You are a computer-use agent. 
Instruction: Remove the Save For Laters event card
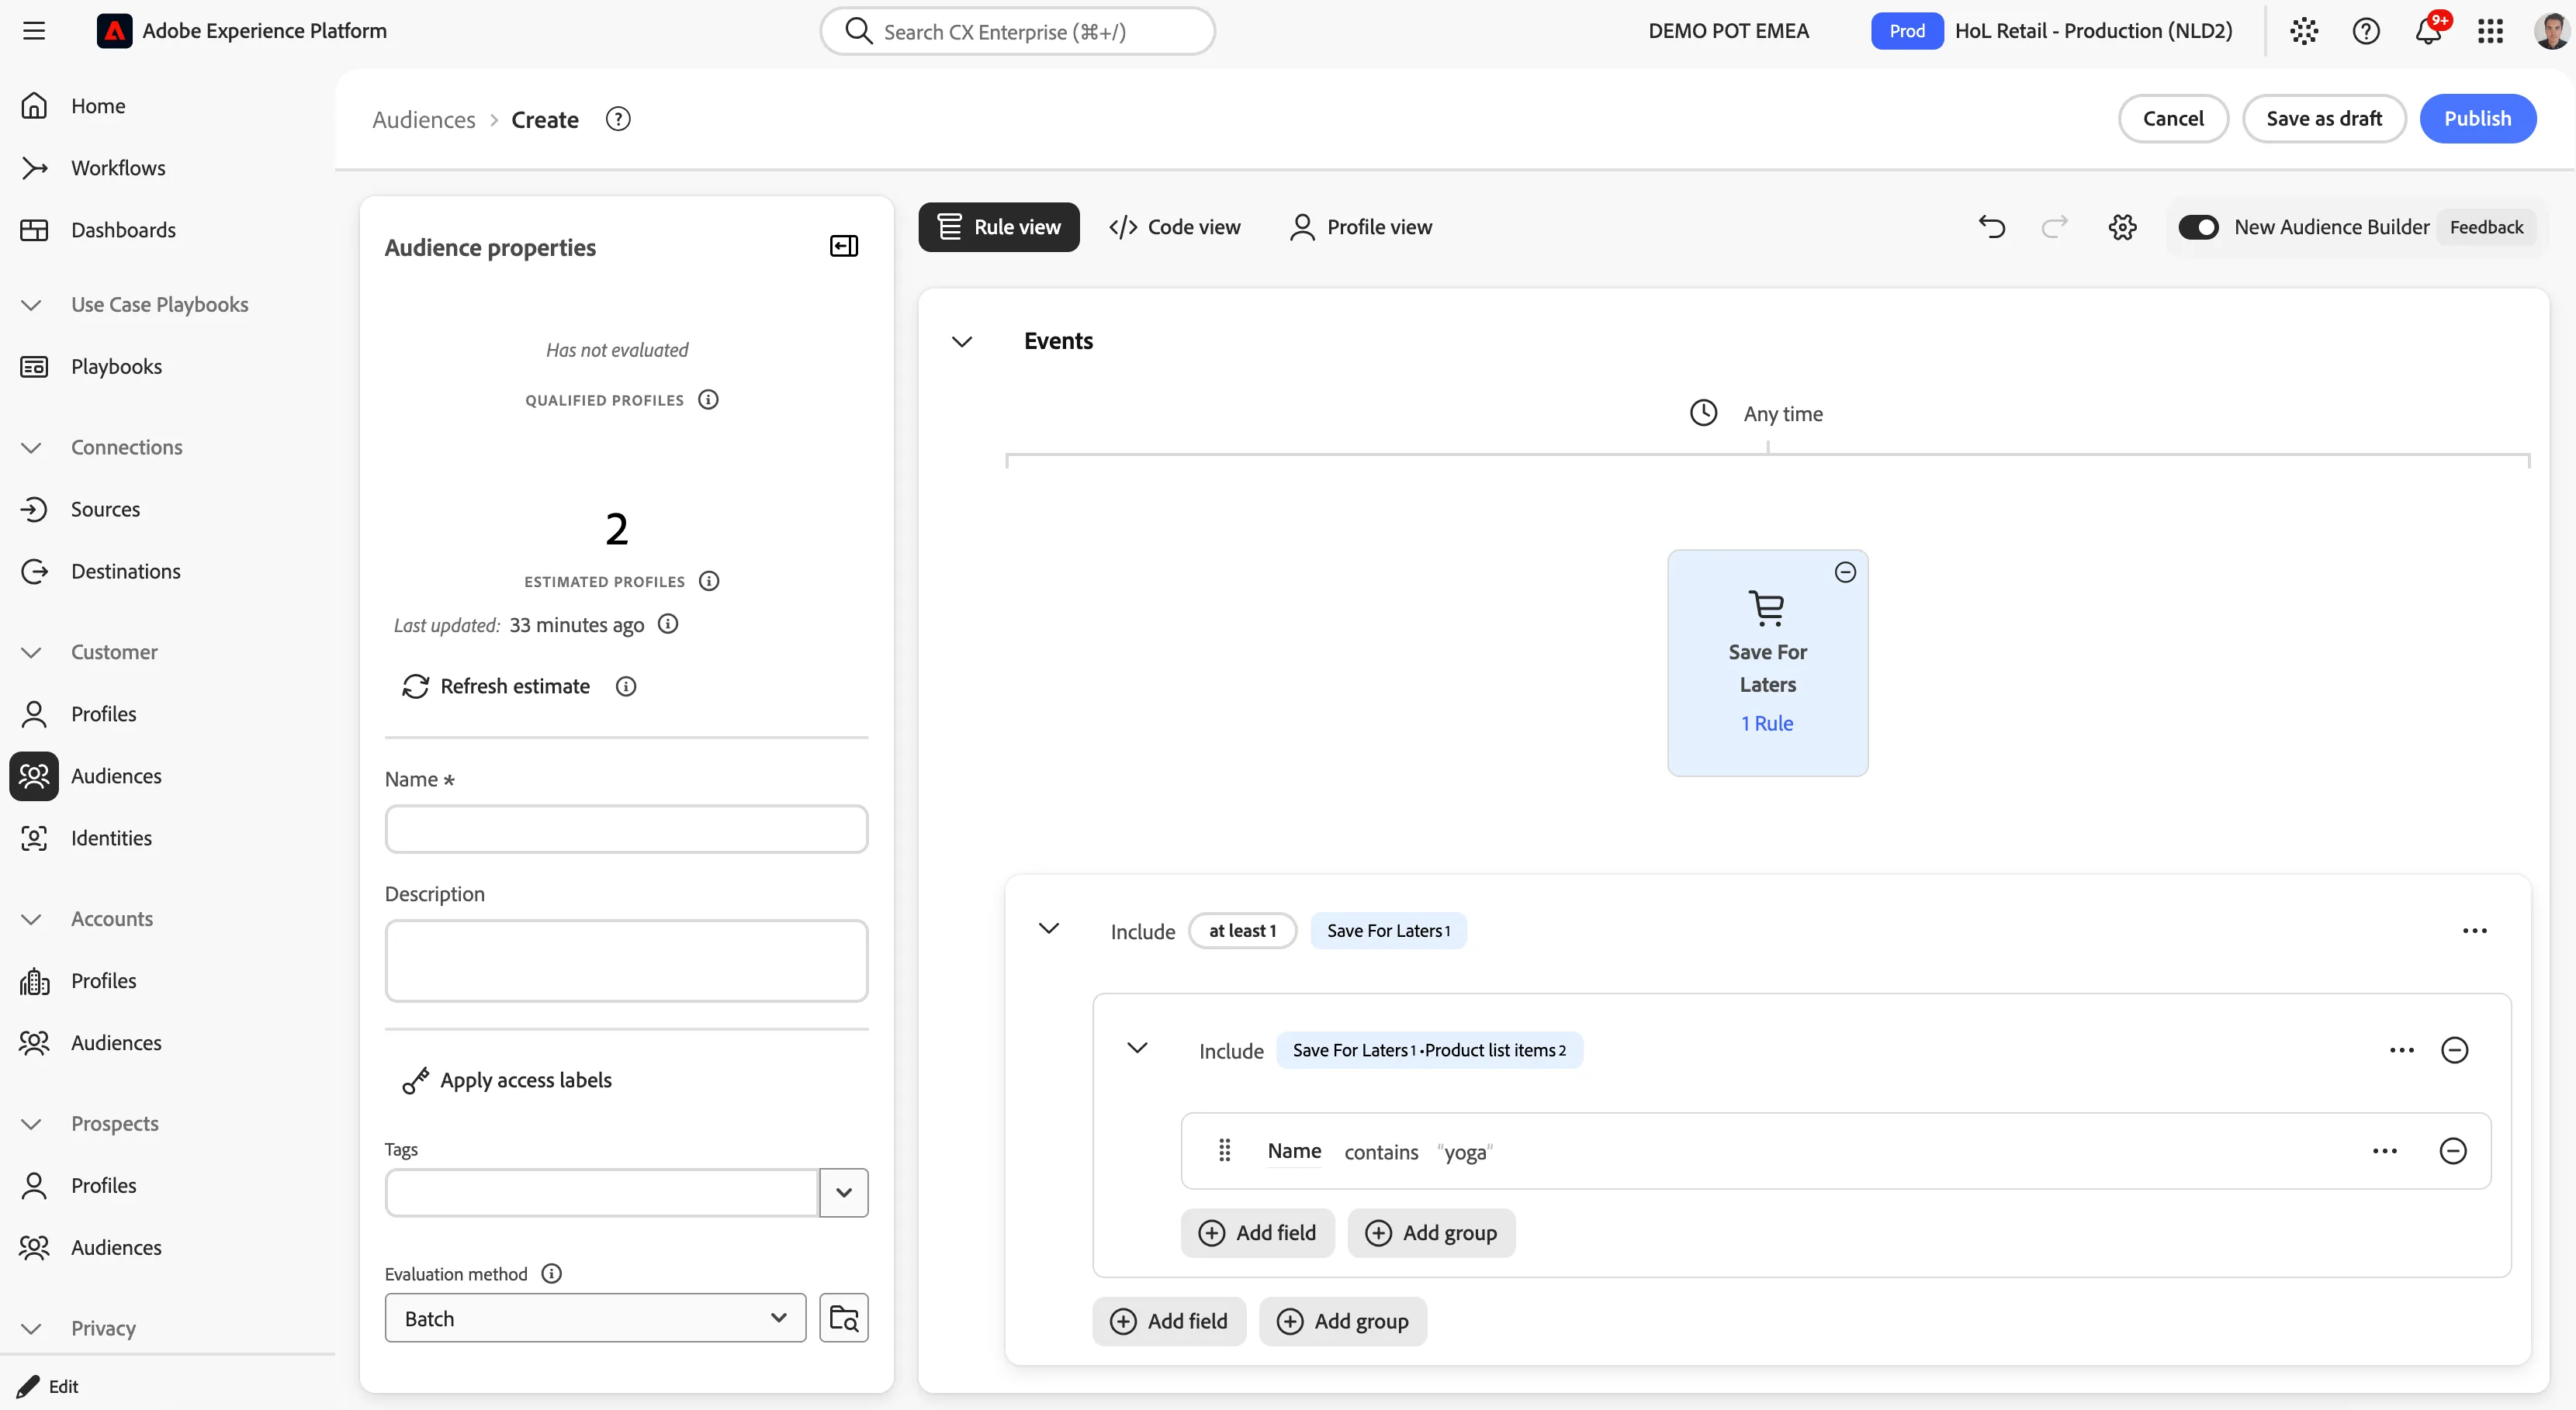(x=1845, y=572)
